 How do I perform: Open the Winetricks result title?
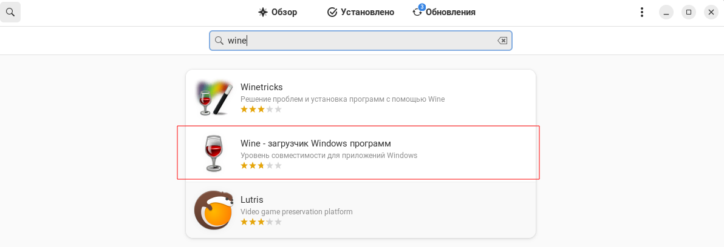tap(262, 87)
